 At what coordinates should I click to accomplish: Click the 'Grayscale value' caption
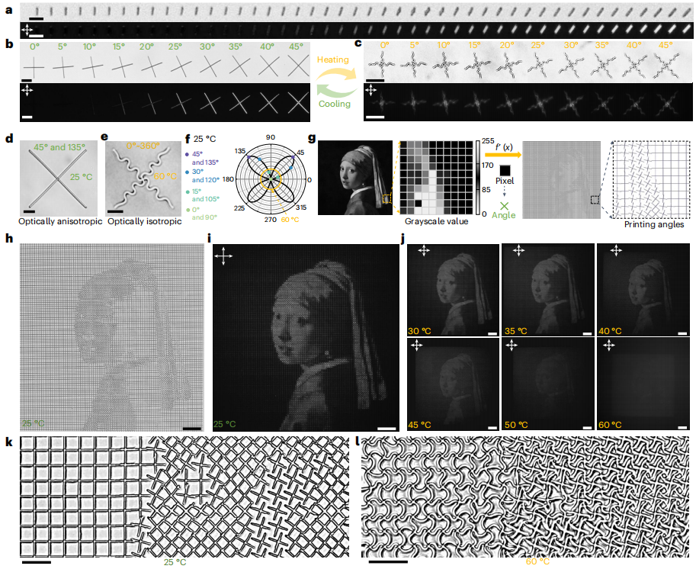click(436, 221)
